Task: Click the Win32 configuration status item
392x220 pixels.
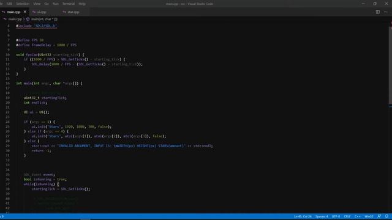Action: 369,216
